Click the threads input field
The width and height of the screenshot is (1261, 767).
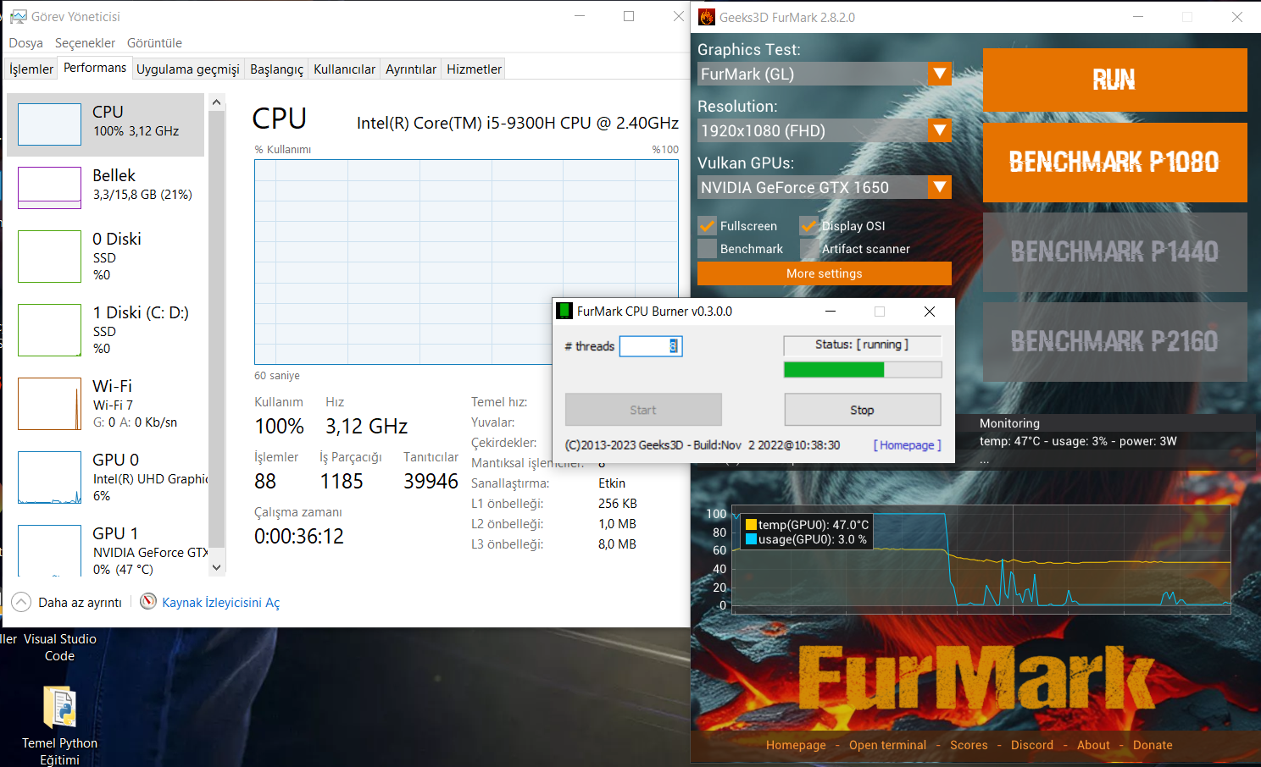point(651,346)
